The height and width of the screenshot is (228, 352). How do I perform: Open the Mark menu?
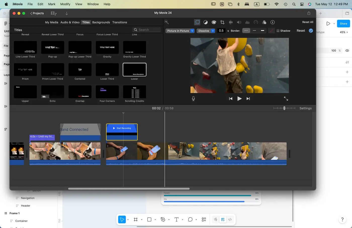click(x=52, y=4)
